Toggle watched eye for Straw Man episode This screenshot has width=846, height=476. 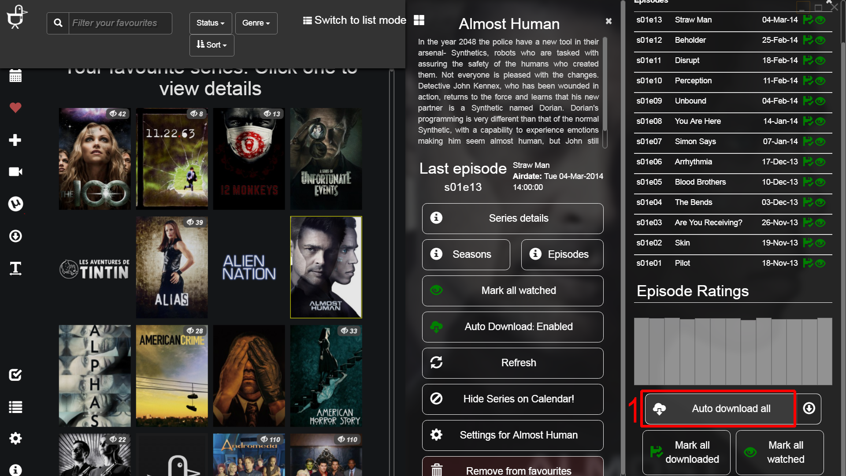(820, 20)
